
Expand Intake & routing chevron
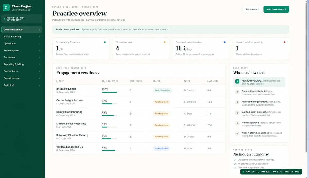pyautogui.click(x=39, y=37)
